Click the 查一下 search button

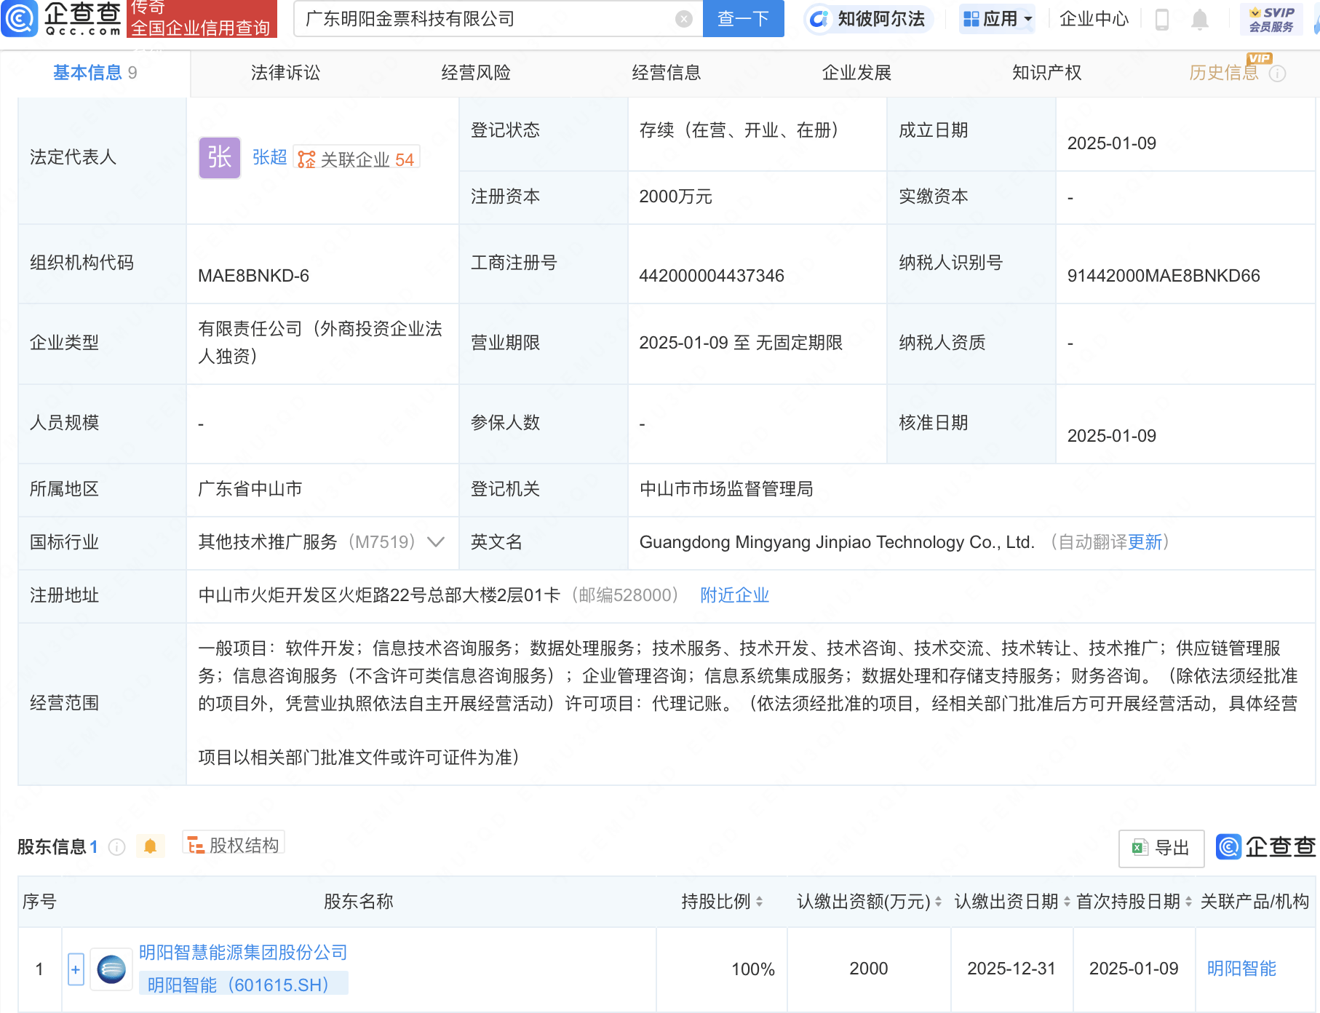coord(743,18)
